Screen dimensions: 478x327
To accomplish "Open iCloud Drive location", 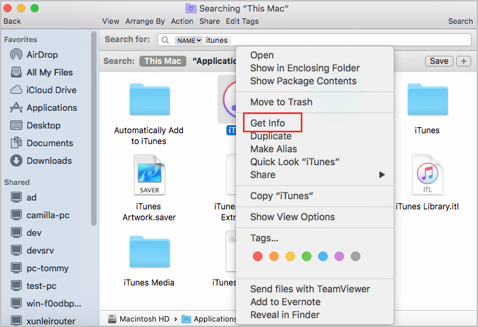I will [x=43, y=90].
